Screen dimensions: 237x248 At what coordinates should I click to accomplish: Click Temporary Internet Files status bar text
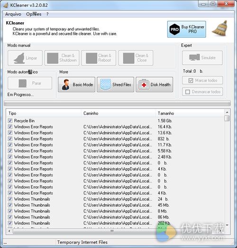(82, 242)
